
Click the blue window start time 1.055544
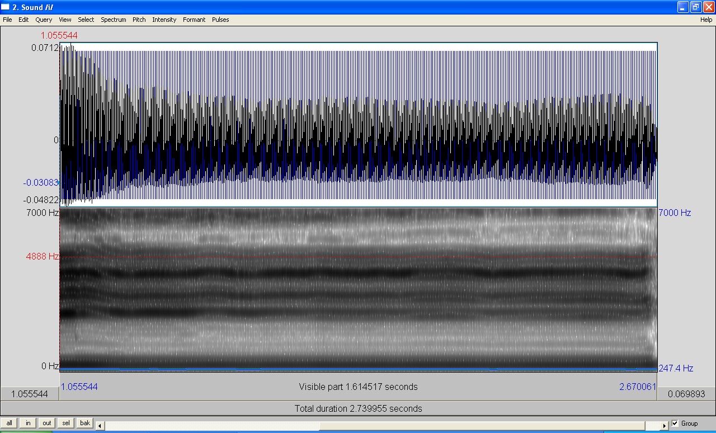pos(79,387)
